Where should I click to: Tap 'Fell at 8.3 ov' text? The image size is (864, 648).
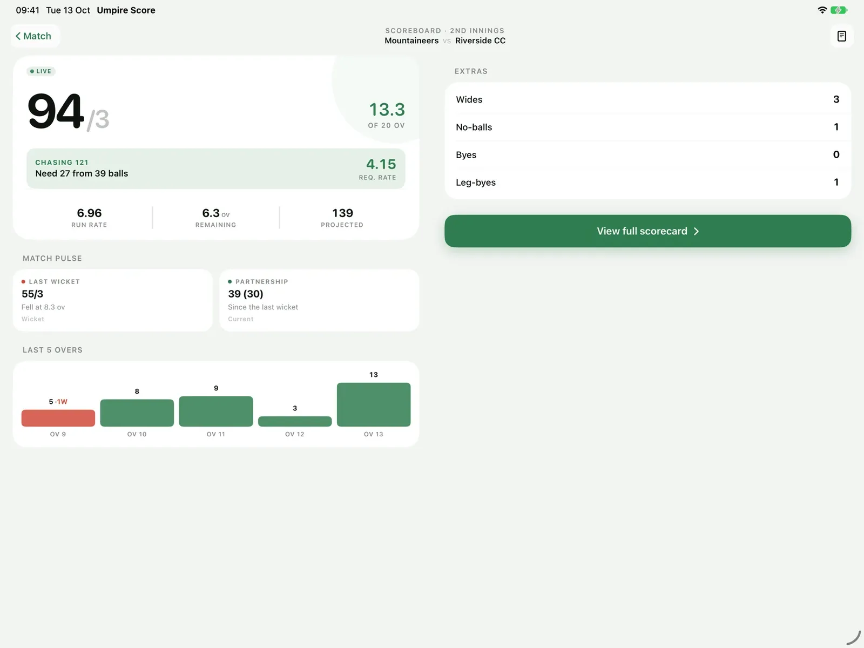pyautogui.click(x=43, y=307)
